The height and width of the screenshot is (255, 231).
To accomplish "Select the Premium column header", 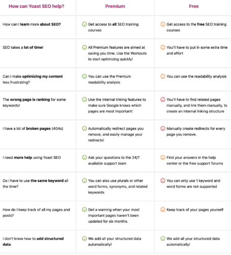I will tap(115, 6).
